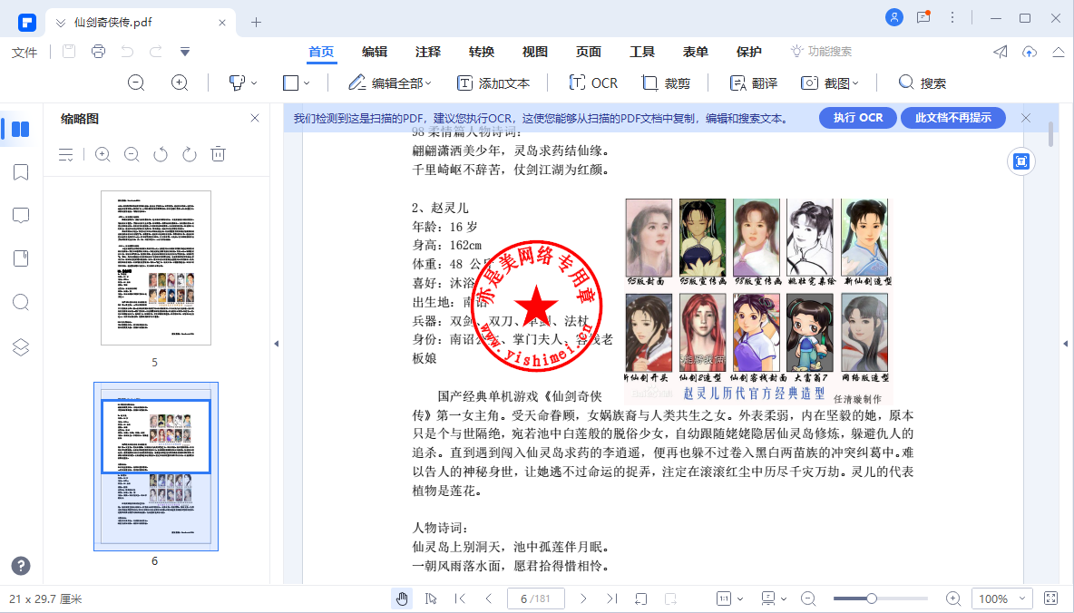The width and height of the screenshot is (1074, 613).
Task: Shrink thumbnails with zoom out icon
Action: (132, 155)
